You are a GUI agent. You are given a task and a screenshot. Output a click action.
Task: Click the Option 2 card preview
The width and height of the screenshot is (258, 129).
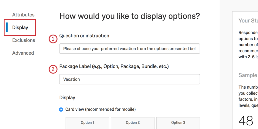click(133, 123)
